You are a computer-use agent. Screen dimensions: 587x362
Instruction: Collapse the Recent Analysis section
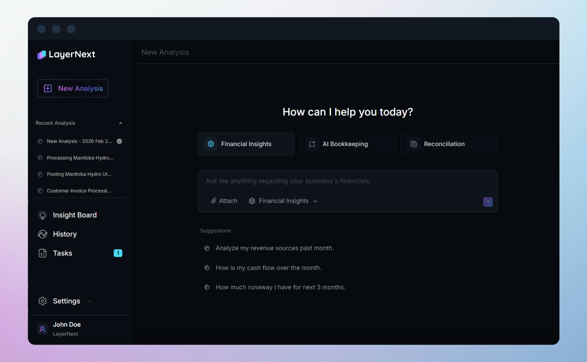[121, 123]
